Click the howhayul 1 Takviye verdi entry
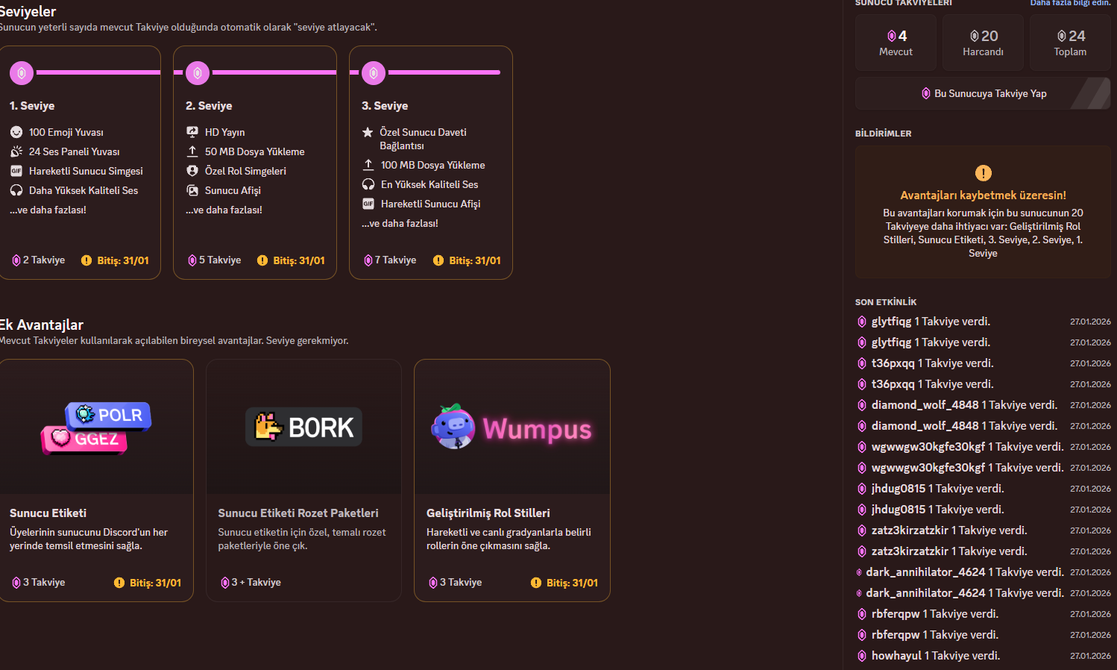Viewport: 1117px width, 670px height. 984,656
